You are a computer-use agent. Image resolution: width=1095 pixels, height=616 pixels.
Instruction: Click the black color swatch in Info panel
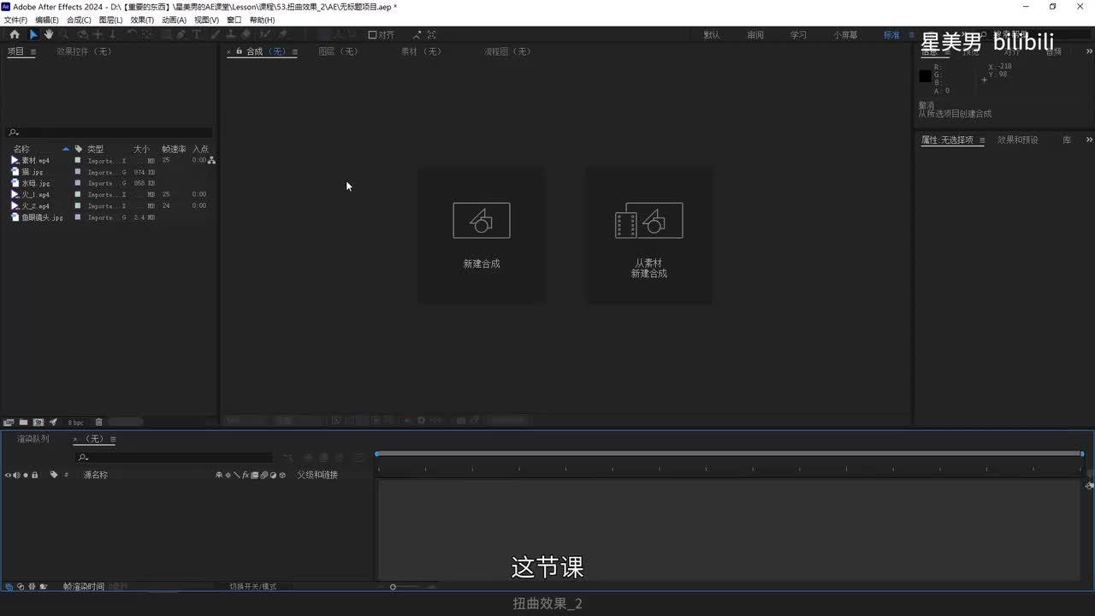[x=925, y=76]
